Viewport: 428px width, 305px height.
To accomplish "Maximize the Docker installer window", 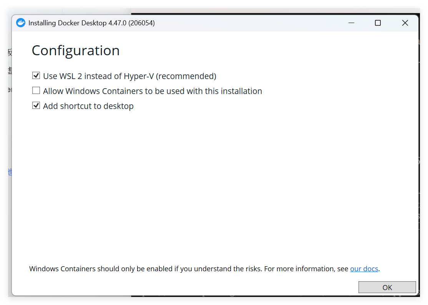I will (378, 23).
